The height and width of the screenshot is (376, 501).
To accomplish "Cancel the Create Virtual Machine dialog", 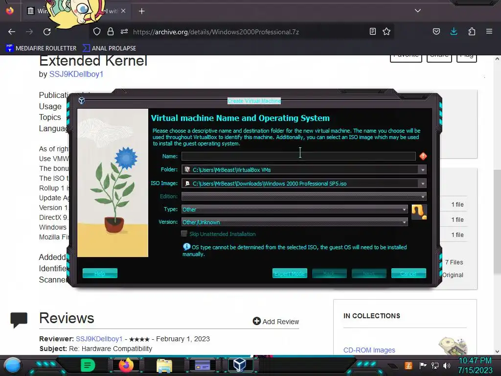I will (x=409, y=273).
